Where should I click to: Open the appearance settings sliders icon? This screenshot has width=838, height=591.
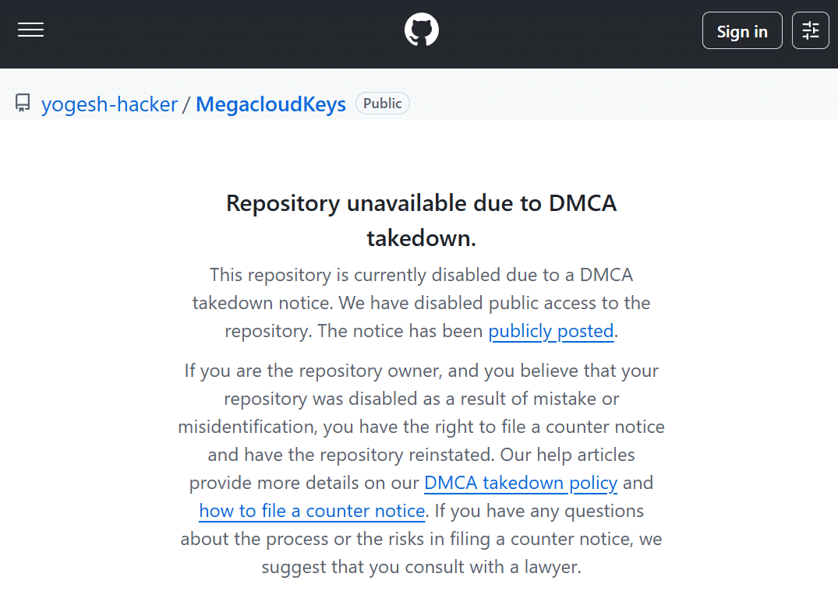tap(811, 30)
